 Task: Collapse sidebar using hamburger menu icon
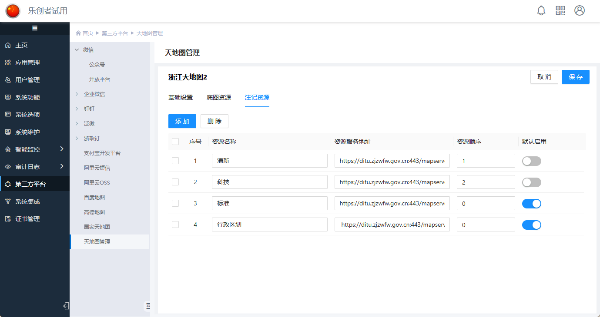pyautogui.click(x=35, y=28)
